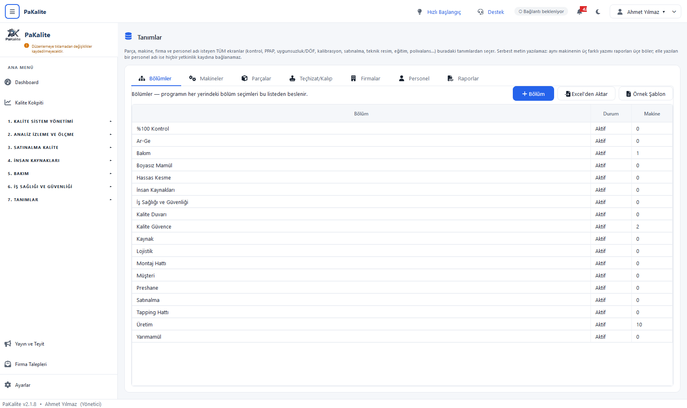Switch to the Raporlar tab

point(463,78)
